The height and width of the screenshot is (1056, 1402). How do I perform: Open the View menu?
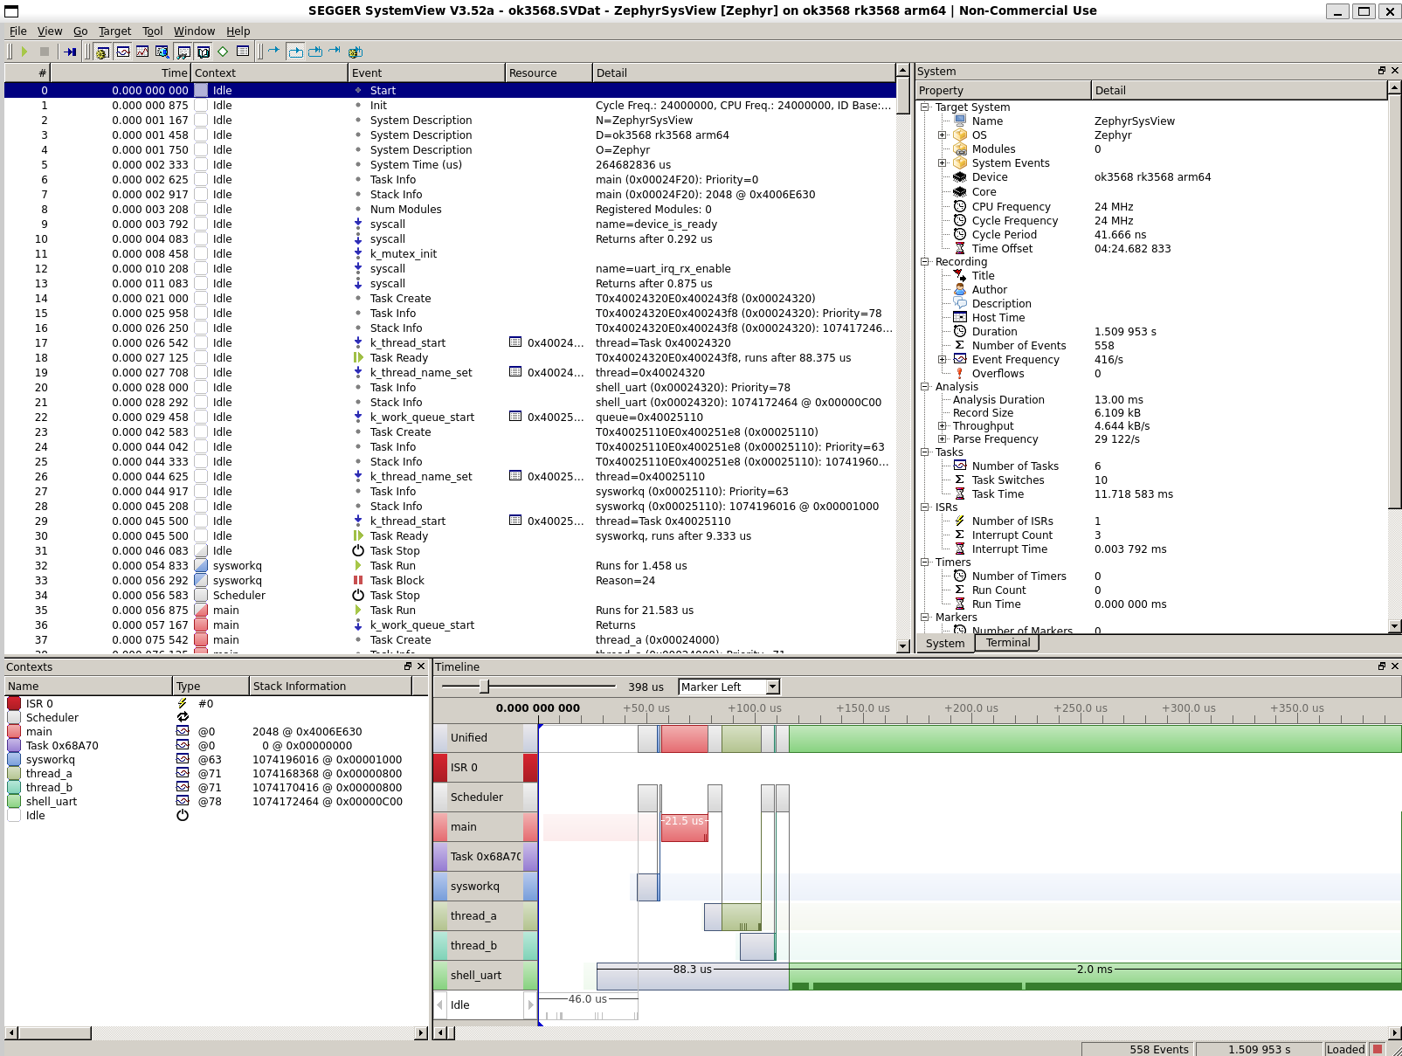pos(50,31)
